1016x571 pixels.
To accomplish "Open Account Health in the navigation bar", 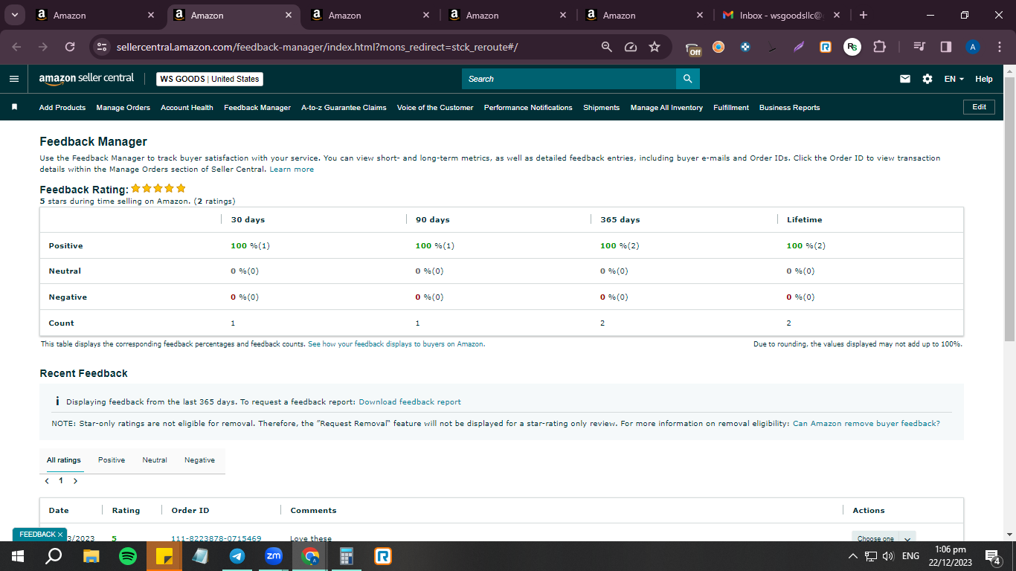I will (187, 108).
